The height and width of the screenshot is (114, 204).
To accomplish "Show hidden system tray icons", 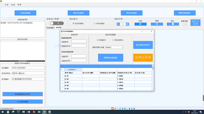I will point(183,112).
